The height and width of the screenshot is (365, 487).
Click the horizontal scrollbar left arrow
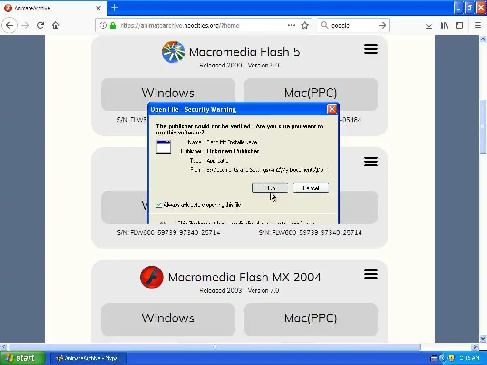click(x=3, y=346)
